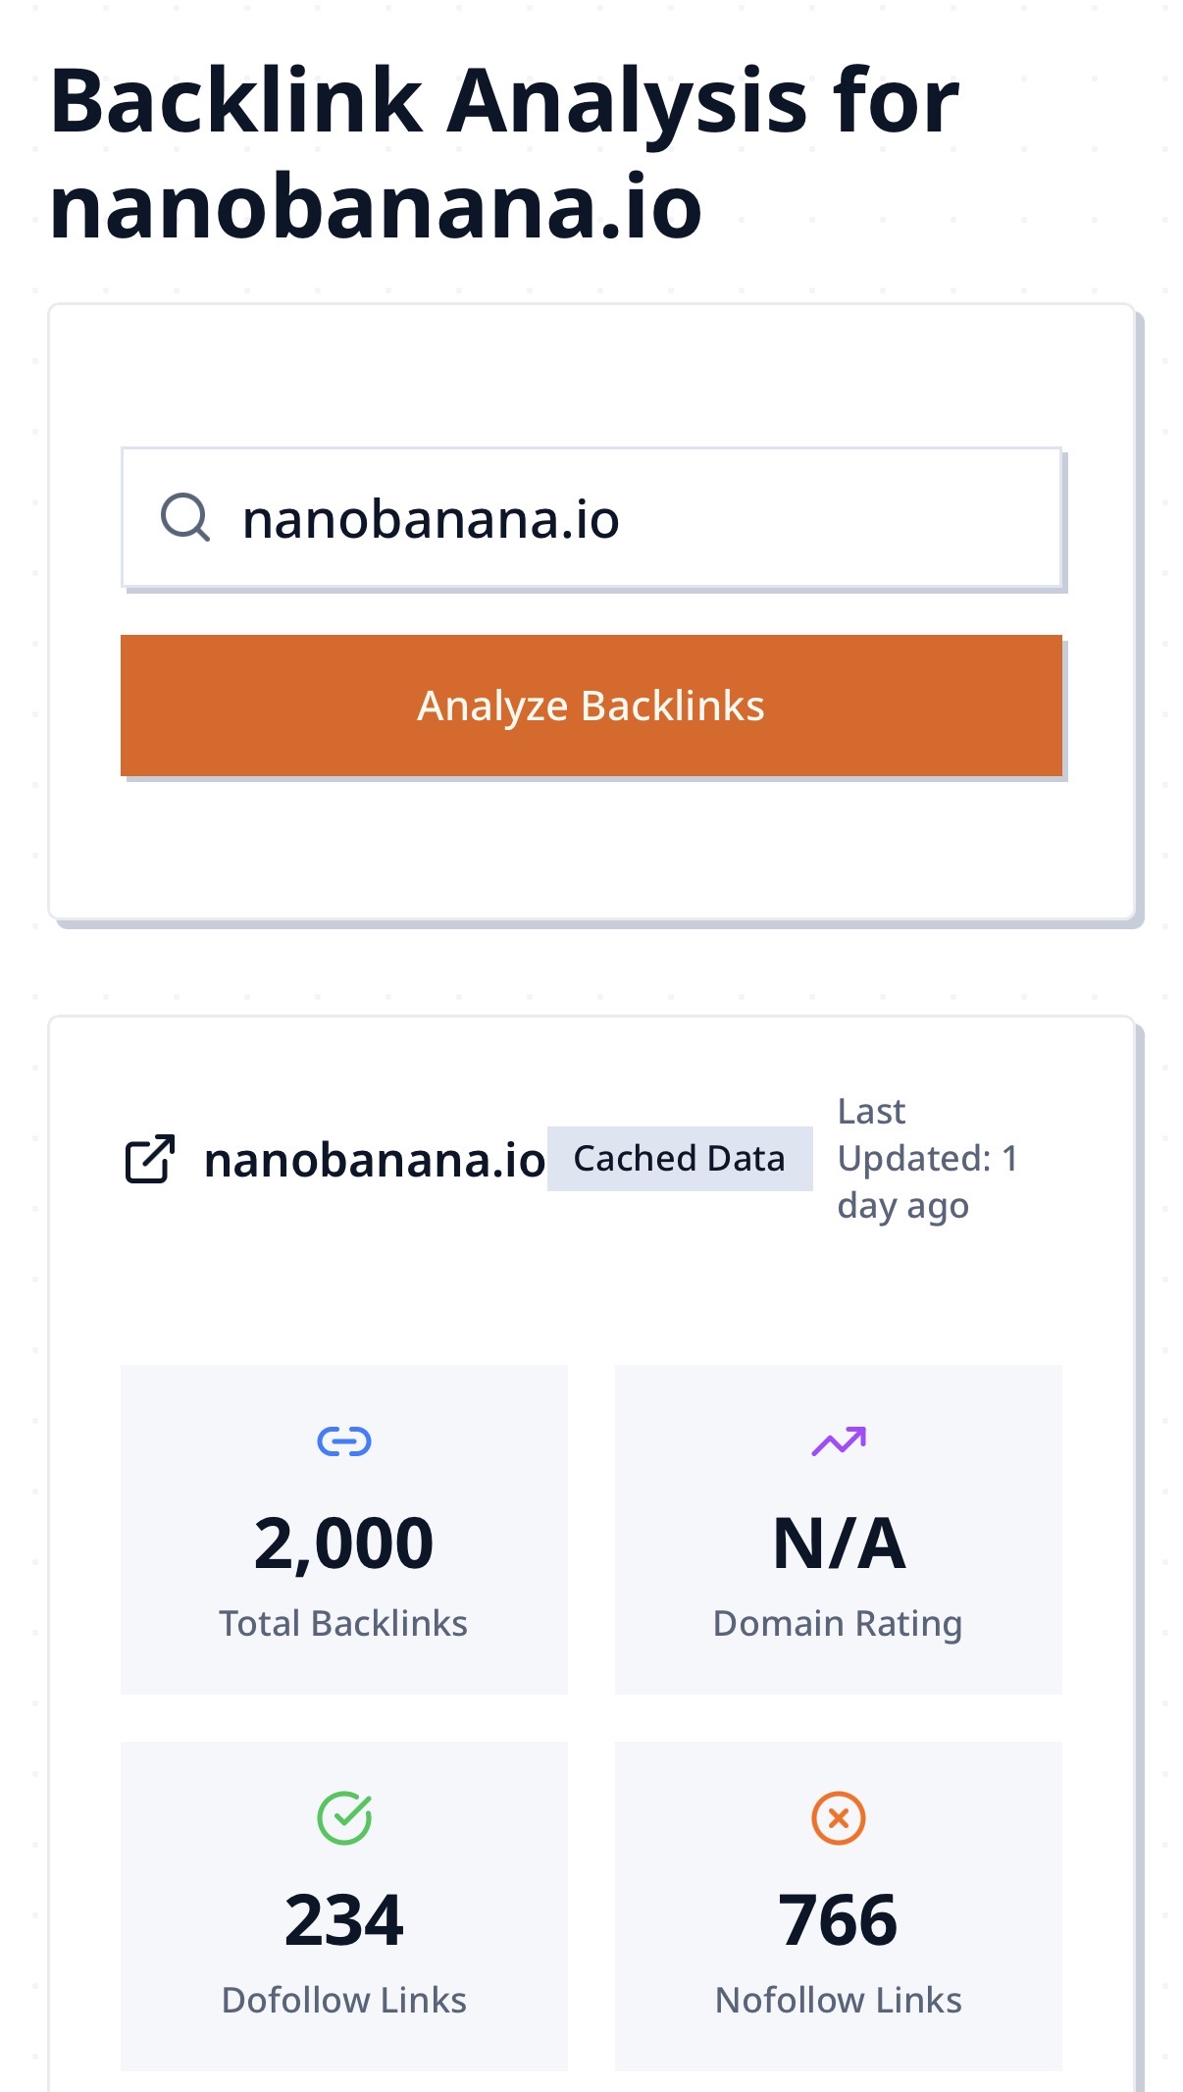The image size is (1183, 2092).
Task: Click the purple trending arrow icon
Action: coord(839,1441)
